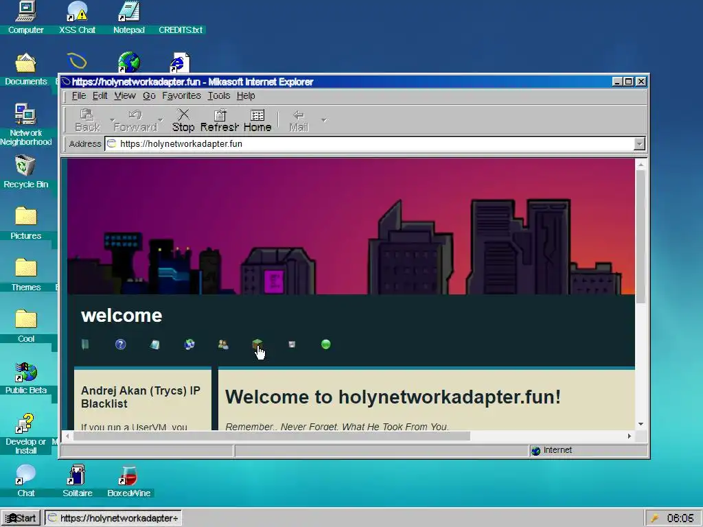This screenshot has width=703, height=527.
Task: Click the globe network icon on webpage
Action: [189, 344]
